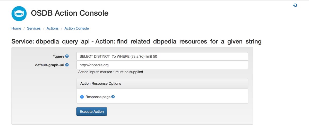Click the Execute Action button
The width and height of the screenshot is (309, 132).
tap(92, 112)
